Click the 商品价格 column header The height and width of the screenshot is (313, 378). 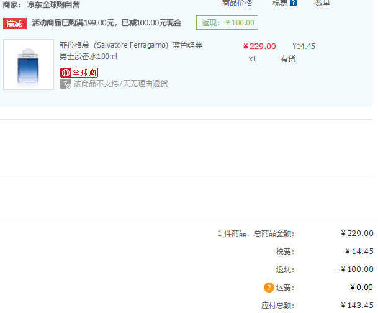(x=237, y=3)
